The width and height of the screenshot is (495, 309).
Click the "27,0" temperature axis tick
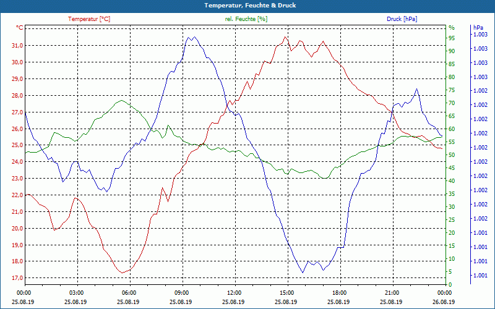point(17,112)
